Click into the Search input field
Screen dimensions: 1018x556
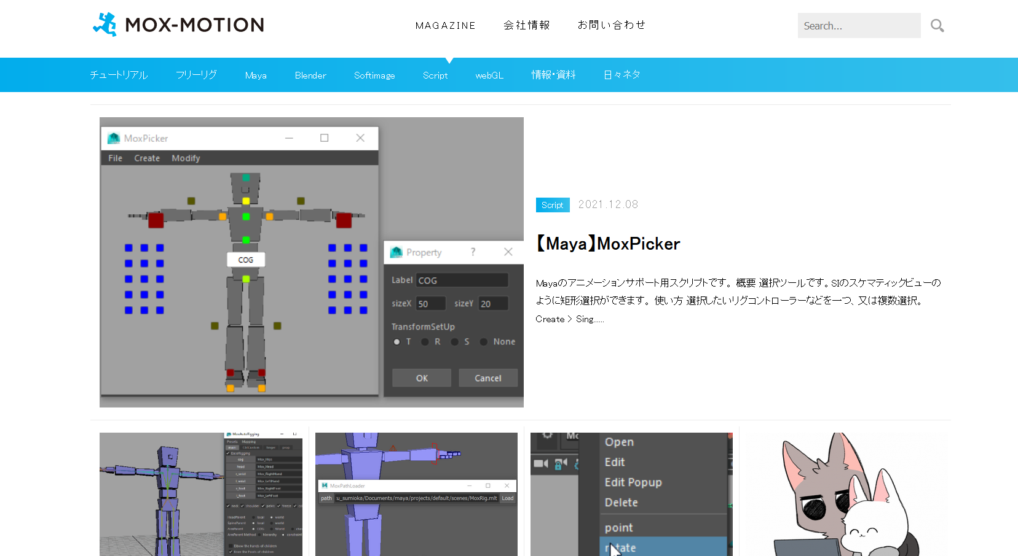(859, 25)
